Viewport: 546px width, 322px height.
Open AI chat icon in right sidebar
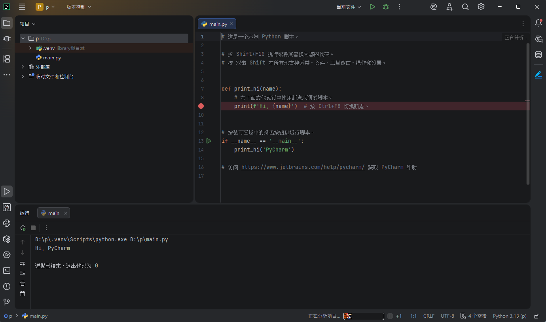[538, 39]
